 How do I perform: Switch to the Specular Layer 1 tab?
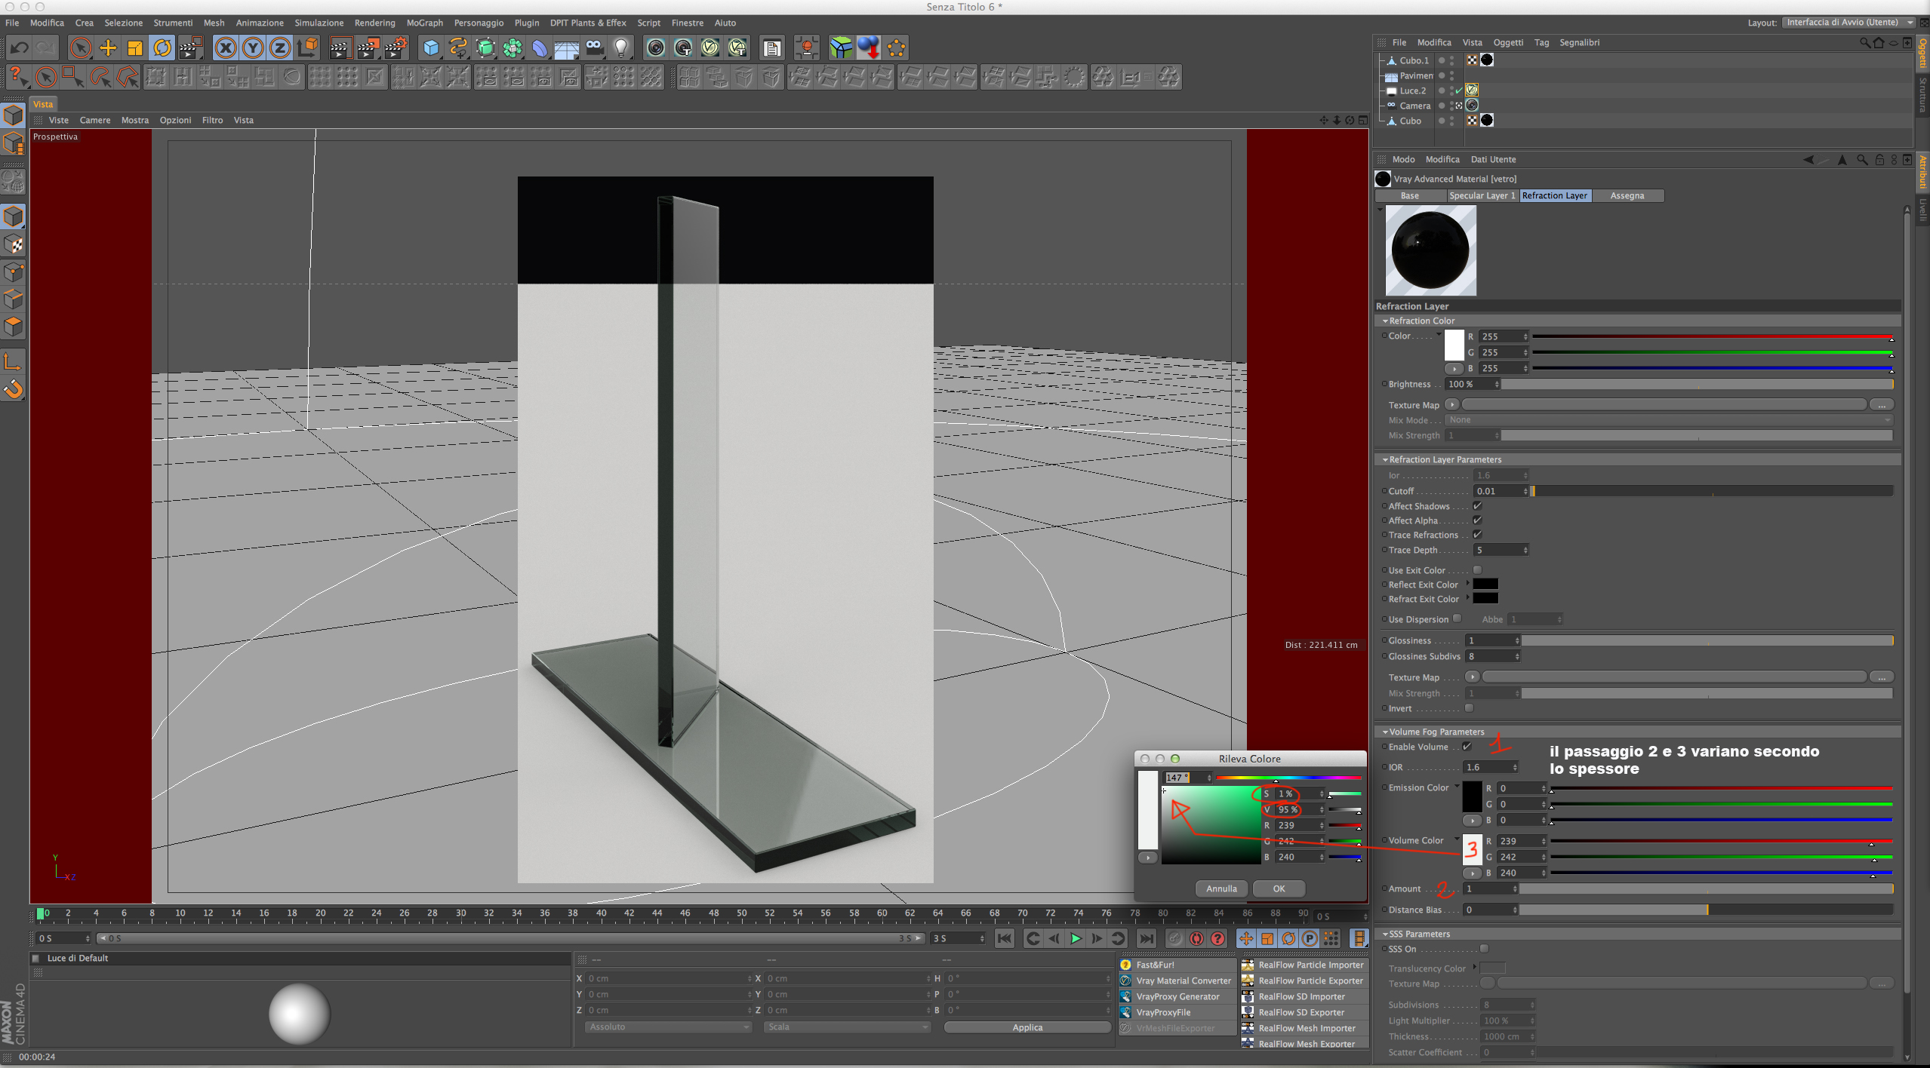pos(1482,195)
